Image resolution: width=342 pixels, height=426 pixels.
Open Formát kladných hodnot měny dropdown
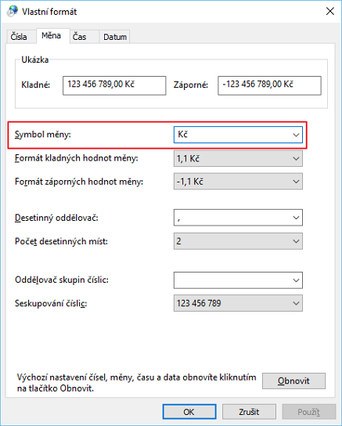238,158
